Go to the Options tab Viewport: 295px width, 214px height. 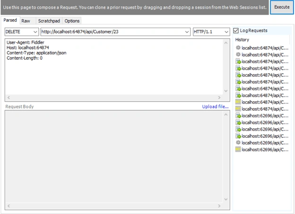[x=72, y=21]
